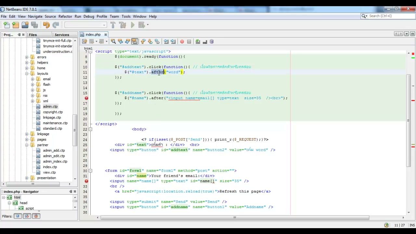Click the Shift Line Left icon

166,42
